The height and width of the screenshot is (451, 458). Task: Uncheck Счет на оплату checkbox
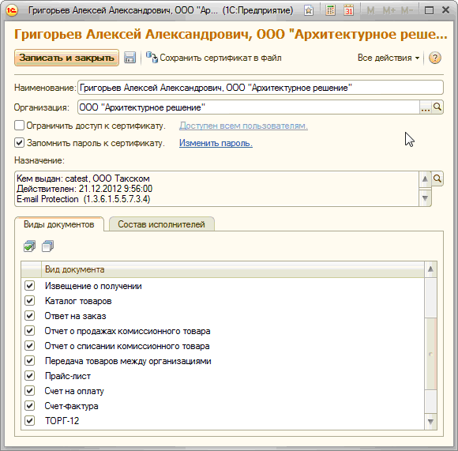(x=29, y=390)
